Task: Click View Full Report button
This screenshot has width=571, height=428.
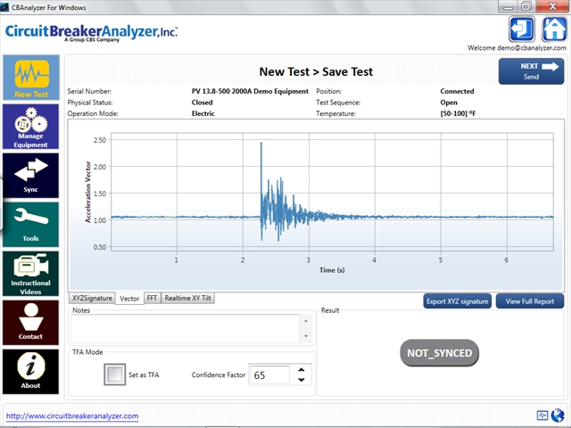Action: click(530, 301)
